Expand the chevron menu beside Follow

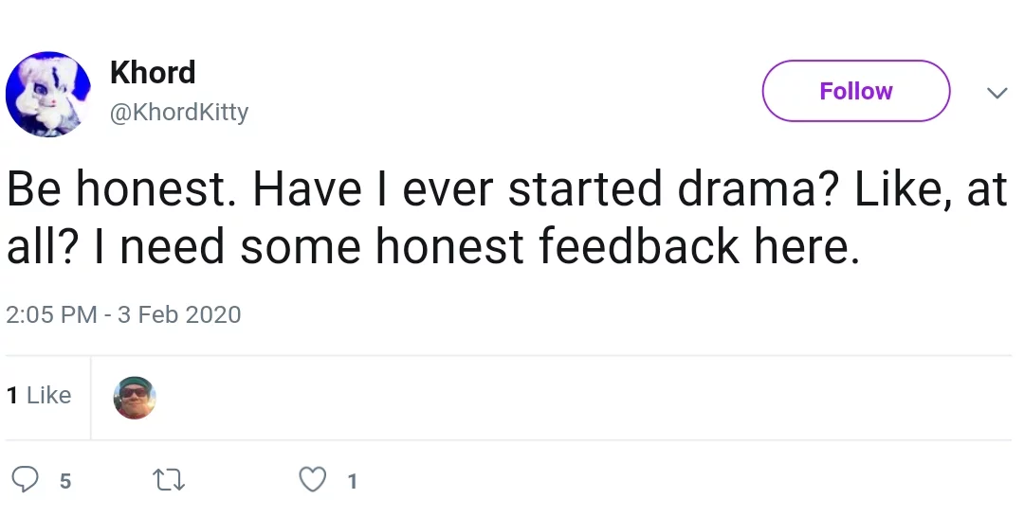tap(997, 93)
